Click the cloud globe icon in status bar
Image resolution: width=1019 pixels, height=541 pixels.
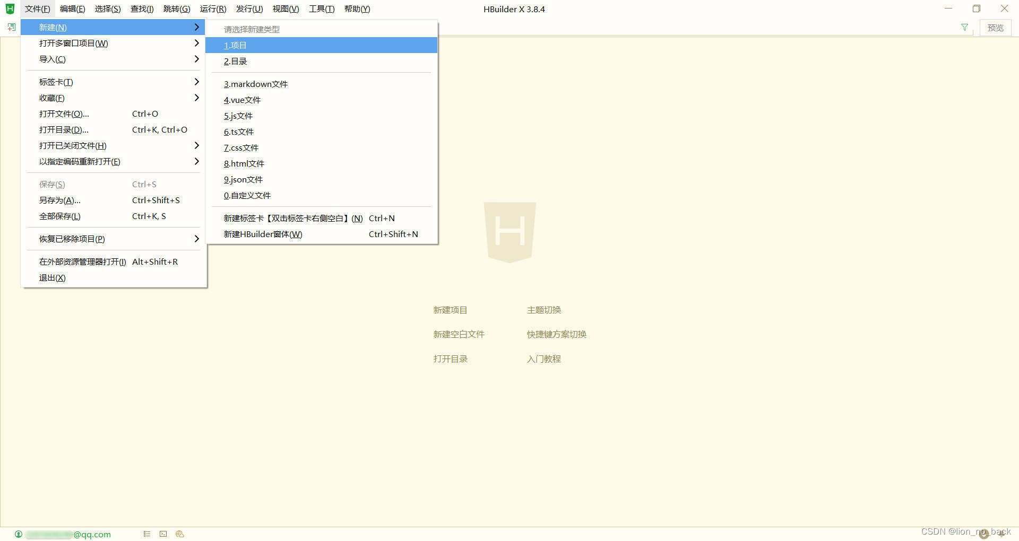(x=180, y=534)
